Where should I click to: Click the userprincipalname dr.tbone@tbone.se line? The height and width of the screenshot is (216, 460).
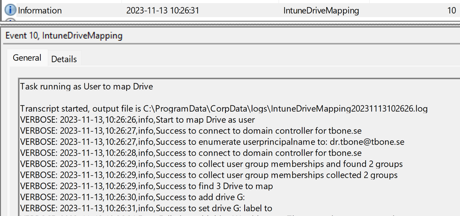click(x=212, y=142)
